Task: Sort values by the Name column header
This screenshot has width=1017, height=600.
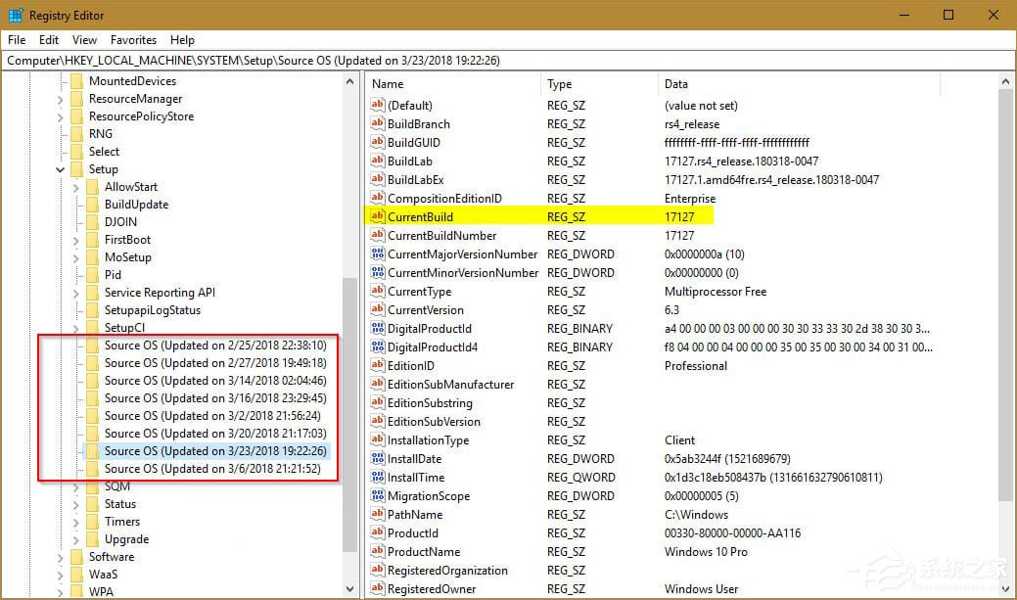Action: (387, 84)
